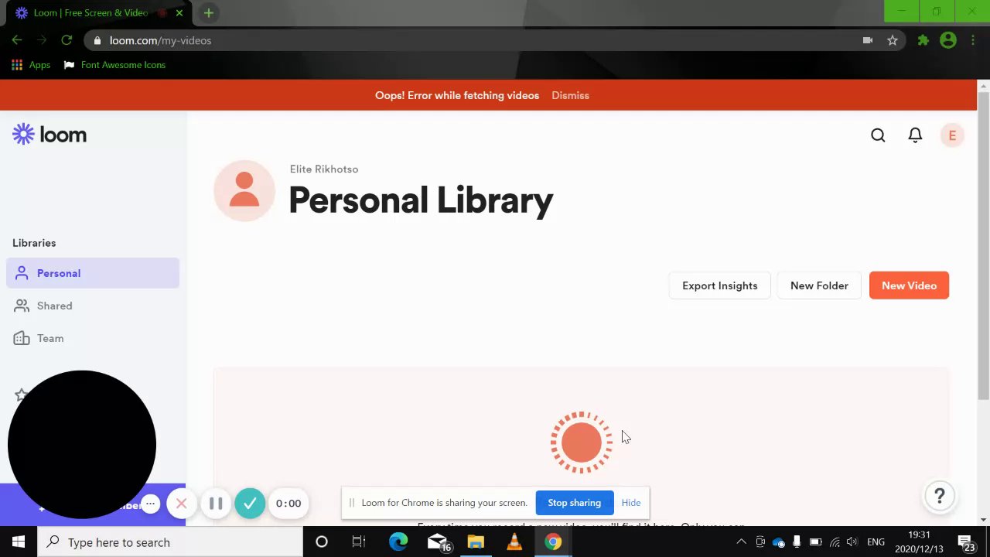Click the page reload button

click(x=67, y=40)
